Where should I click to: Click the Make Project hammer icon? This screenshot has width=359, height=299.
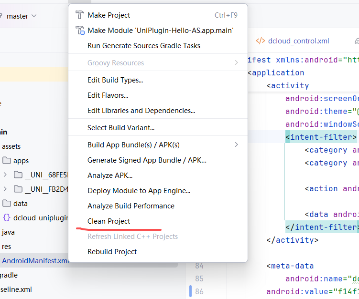click(79, 15)
